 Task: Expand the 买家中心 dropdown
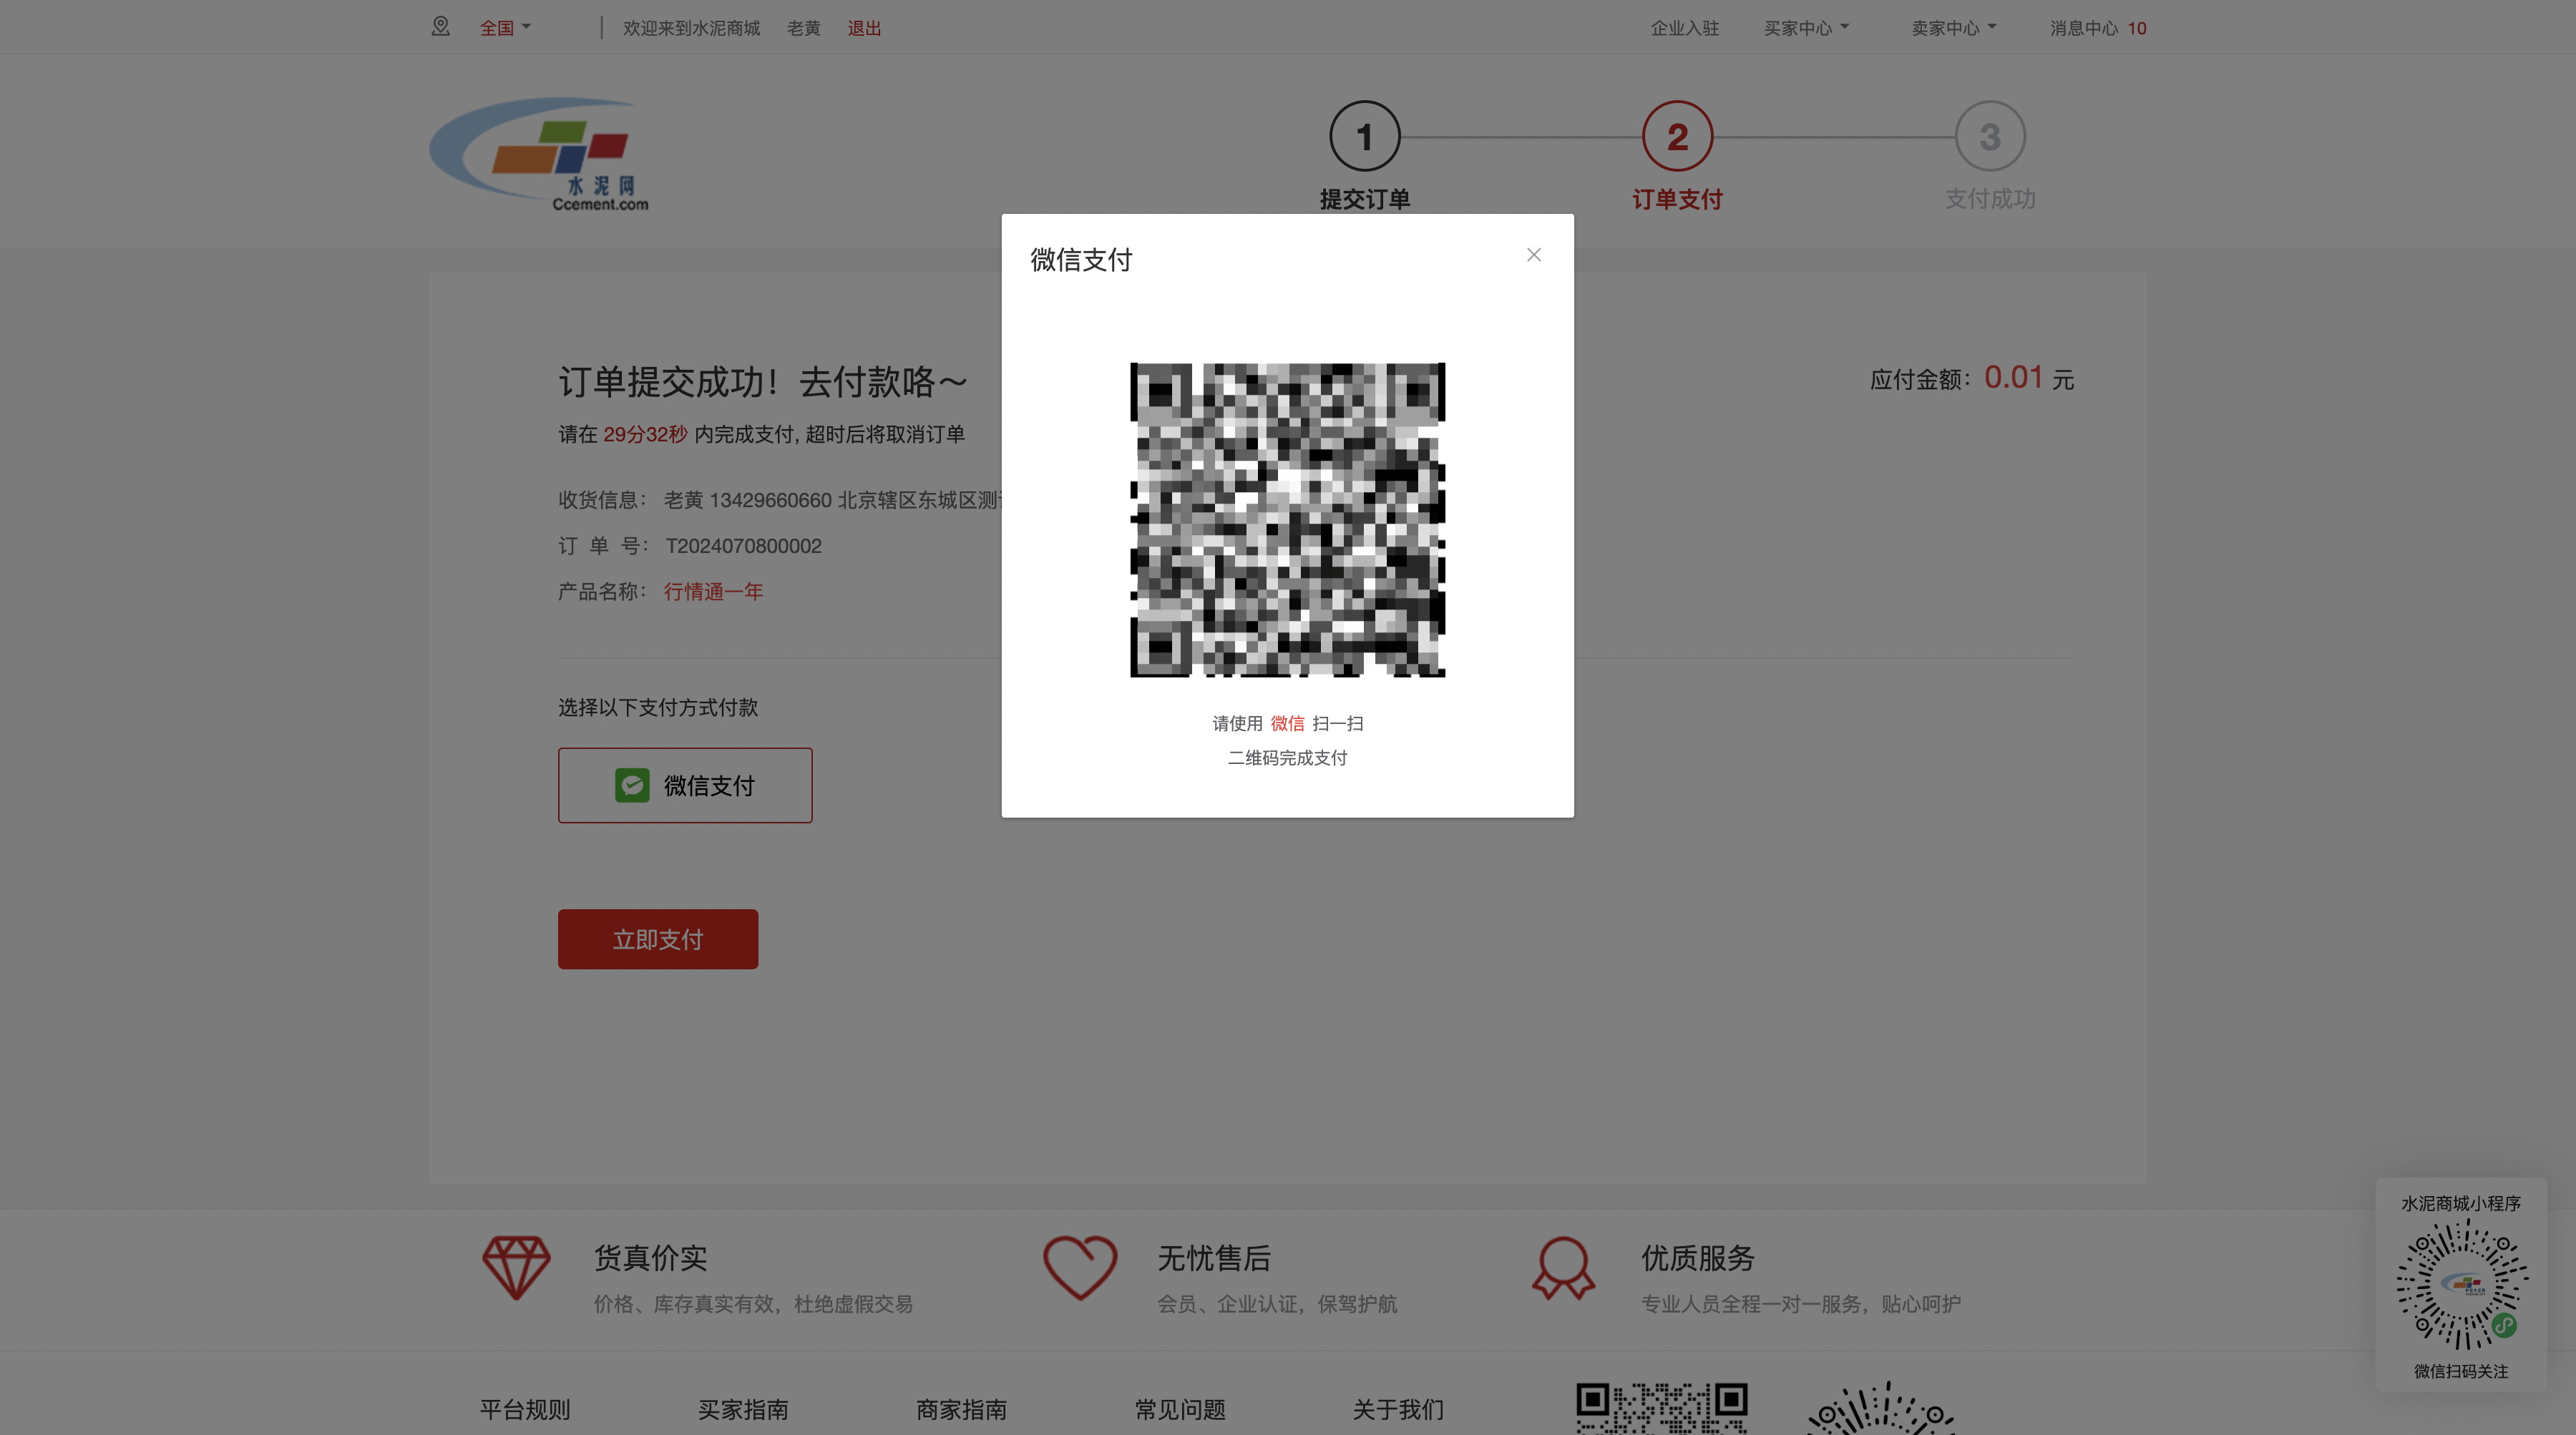pyautogui.click(x=1806, y=28)
